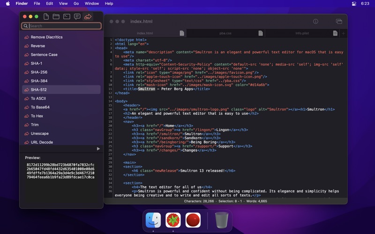Open the folder icon in the left panel toolbar
This screenshot has width=375, height=234.
(x=56, y=16)
